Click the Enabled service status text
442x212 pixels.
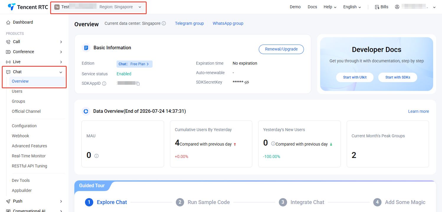(x=124, y=74)
